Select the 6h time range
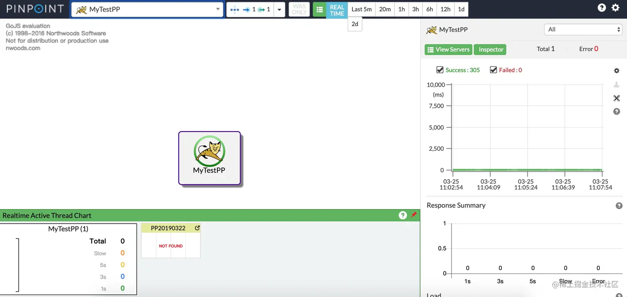The height and width of the screenshot is (297, 627). [430, 9]
